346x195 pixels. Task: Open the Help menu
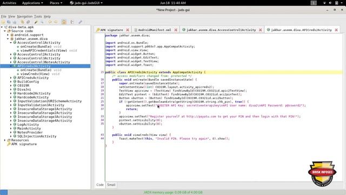pyautogui.click(x=47, y=16)
